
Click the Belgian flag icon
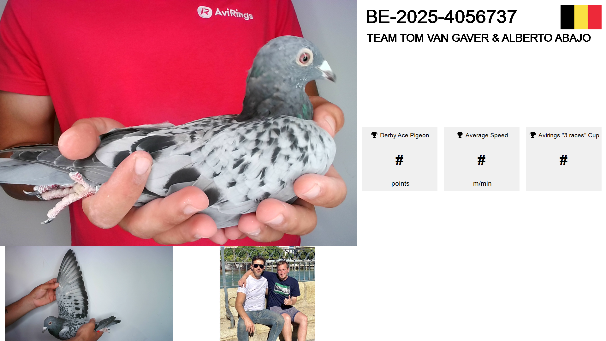pos(581,17)
